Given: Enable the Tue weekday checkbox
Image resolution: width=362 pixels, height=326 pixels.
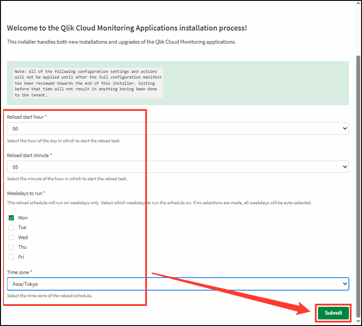Looking at the screenshot, I should (12, 227).
